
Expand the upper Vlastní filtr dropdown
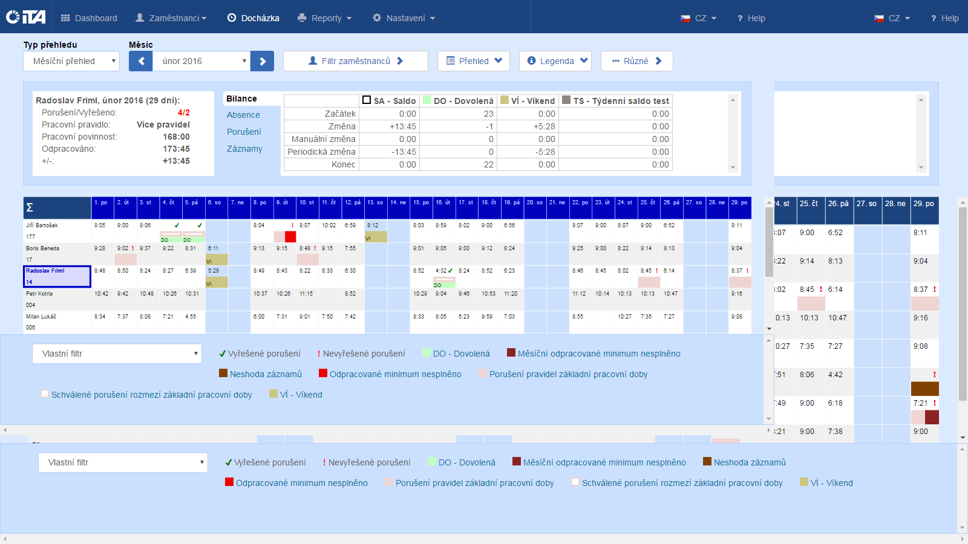pyautogui.click(x=117, y=354)
